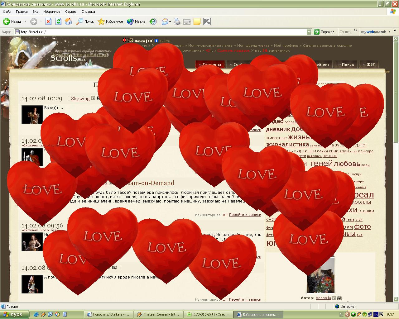The image size is (399, 319).
Task: Click the yellow note toolbar icon
Action: pos(197,21)
